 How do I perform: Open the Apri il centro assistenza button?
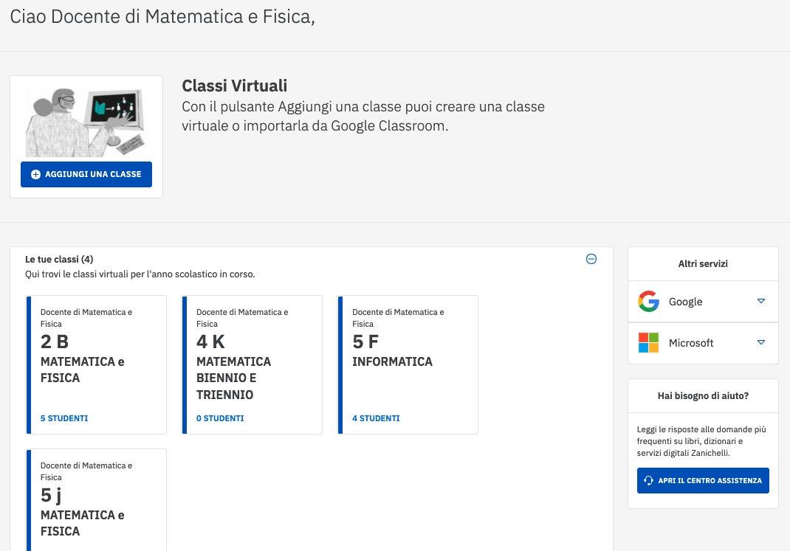pyautogui.click(x=703, y=481)
